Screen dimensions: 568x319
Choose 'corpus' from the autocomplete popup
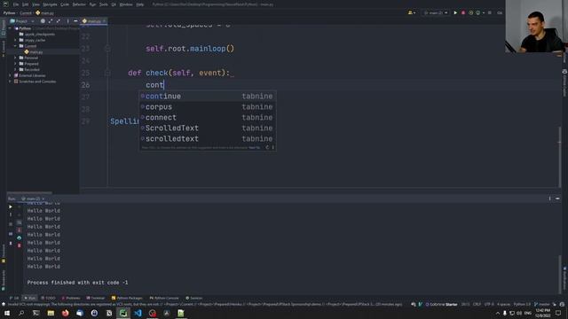[x=208, y=106]
